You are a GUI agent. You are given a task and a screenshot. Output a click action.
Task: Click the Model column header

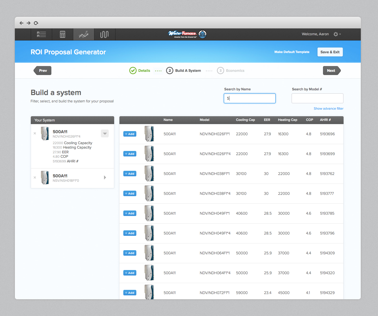pos(205,120)
